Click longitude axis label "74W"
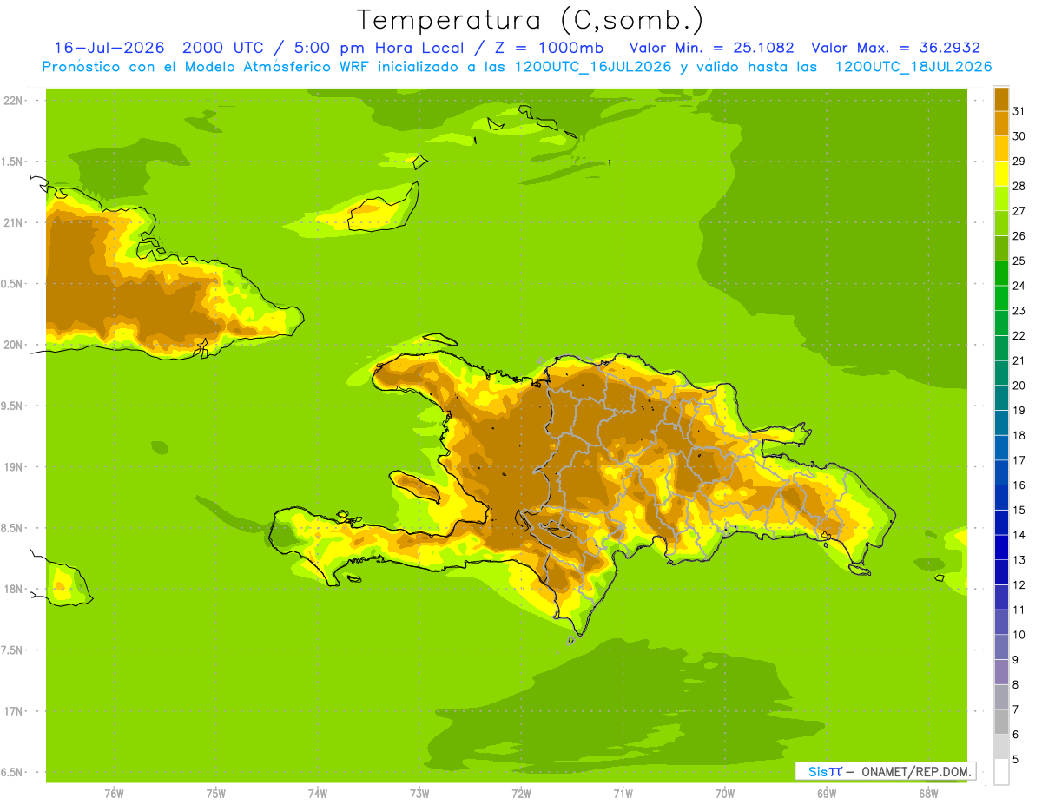 [x=318, y=794]
